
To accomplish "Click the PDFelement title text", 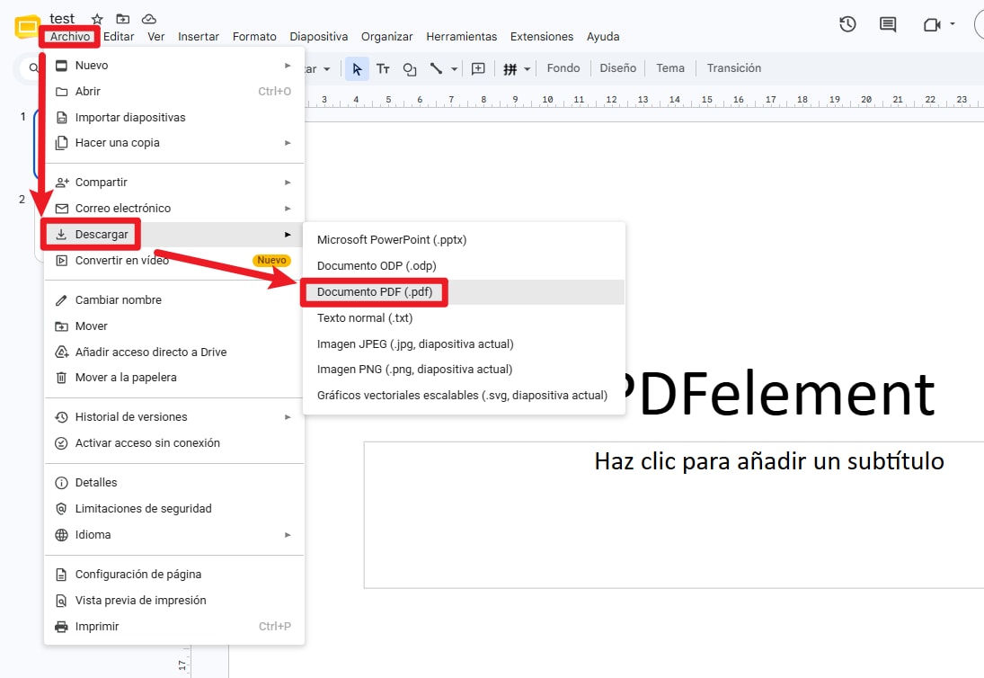I will (779, 395).
